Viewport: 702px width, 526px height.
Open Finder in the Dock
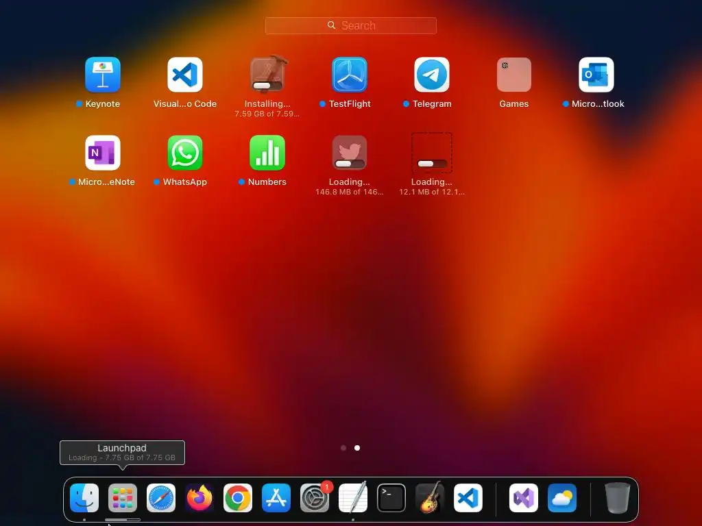[x=84, y=498]
